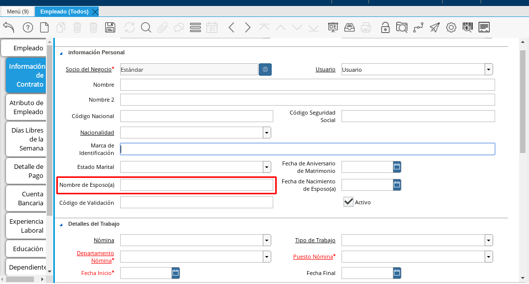Open the Estado Marital dropdown
The height and width of the screenshot is (284, 529).
[x=267, y=167]
